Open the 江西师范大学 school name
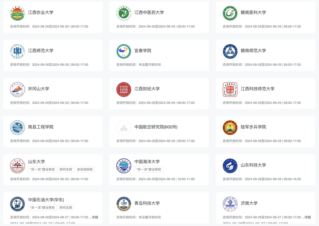The image size is (319, 226). [x=41, y=51]
